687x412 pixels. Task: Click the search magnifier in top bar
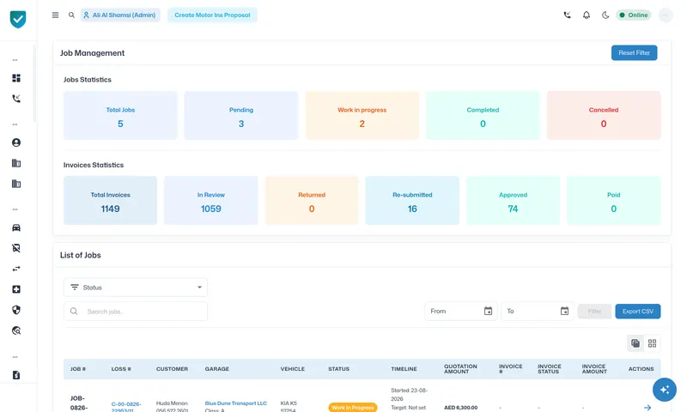click(71, 15)
